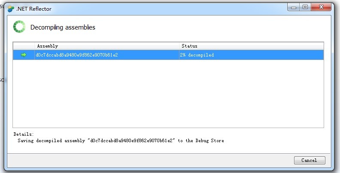Click the spinning progress indicator icon
The height and width of the screenshot is (173, 340).
[x=19, y=27]
